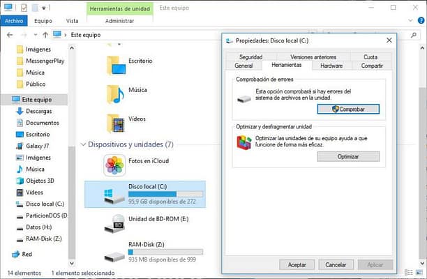Select Objetos 3D in the sidebar
The width and height of the screenshot is (427, 279).
pyautogui.click(x=35, y=181)
